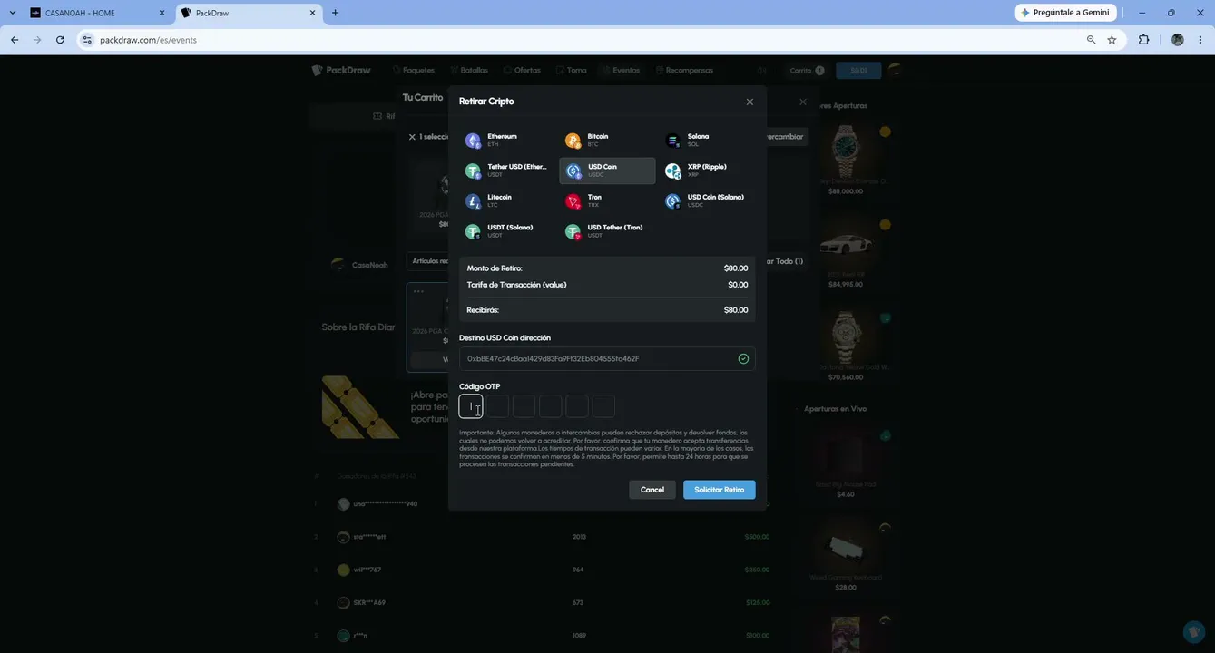Focus the sixth OTP code box
Viewport: 1215px width, 653px height.
click(603, 406)
